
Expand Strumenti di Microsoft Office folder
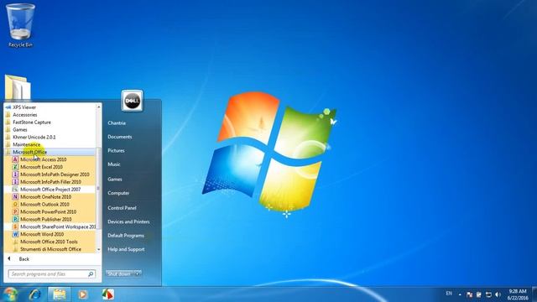[50, 249]
